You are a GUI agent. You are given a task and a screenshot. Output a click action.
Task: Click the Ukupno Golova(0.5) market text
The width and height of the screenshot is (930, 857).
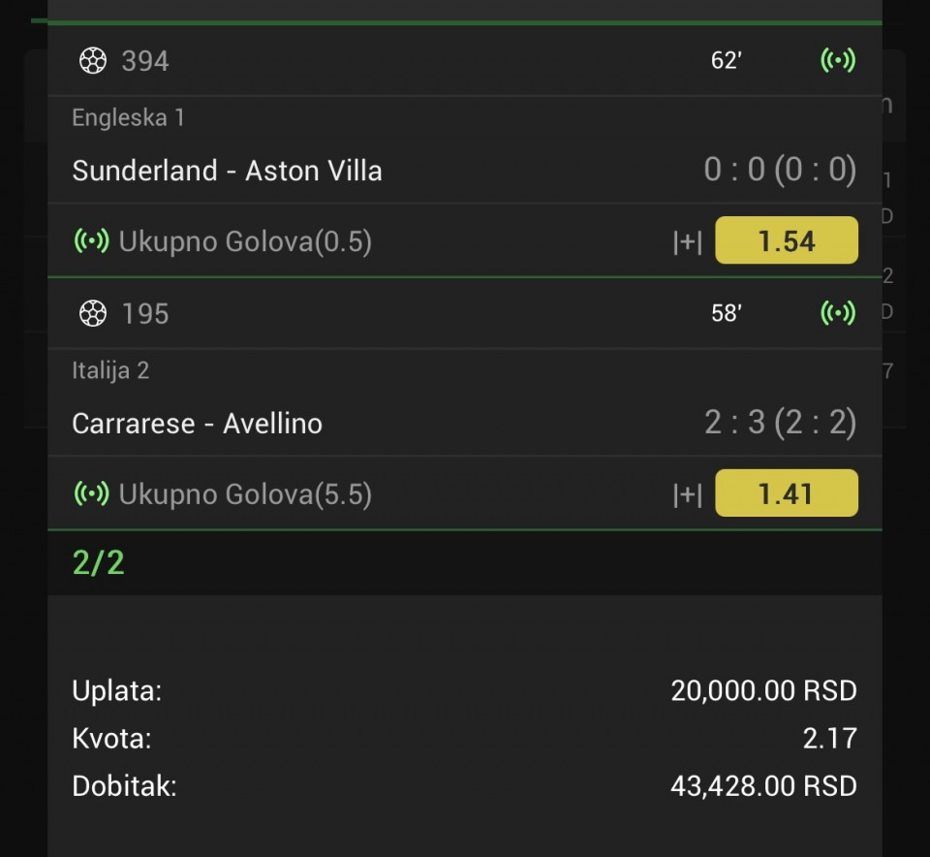245,241
